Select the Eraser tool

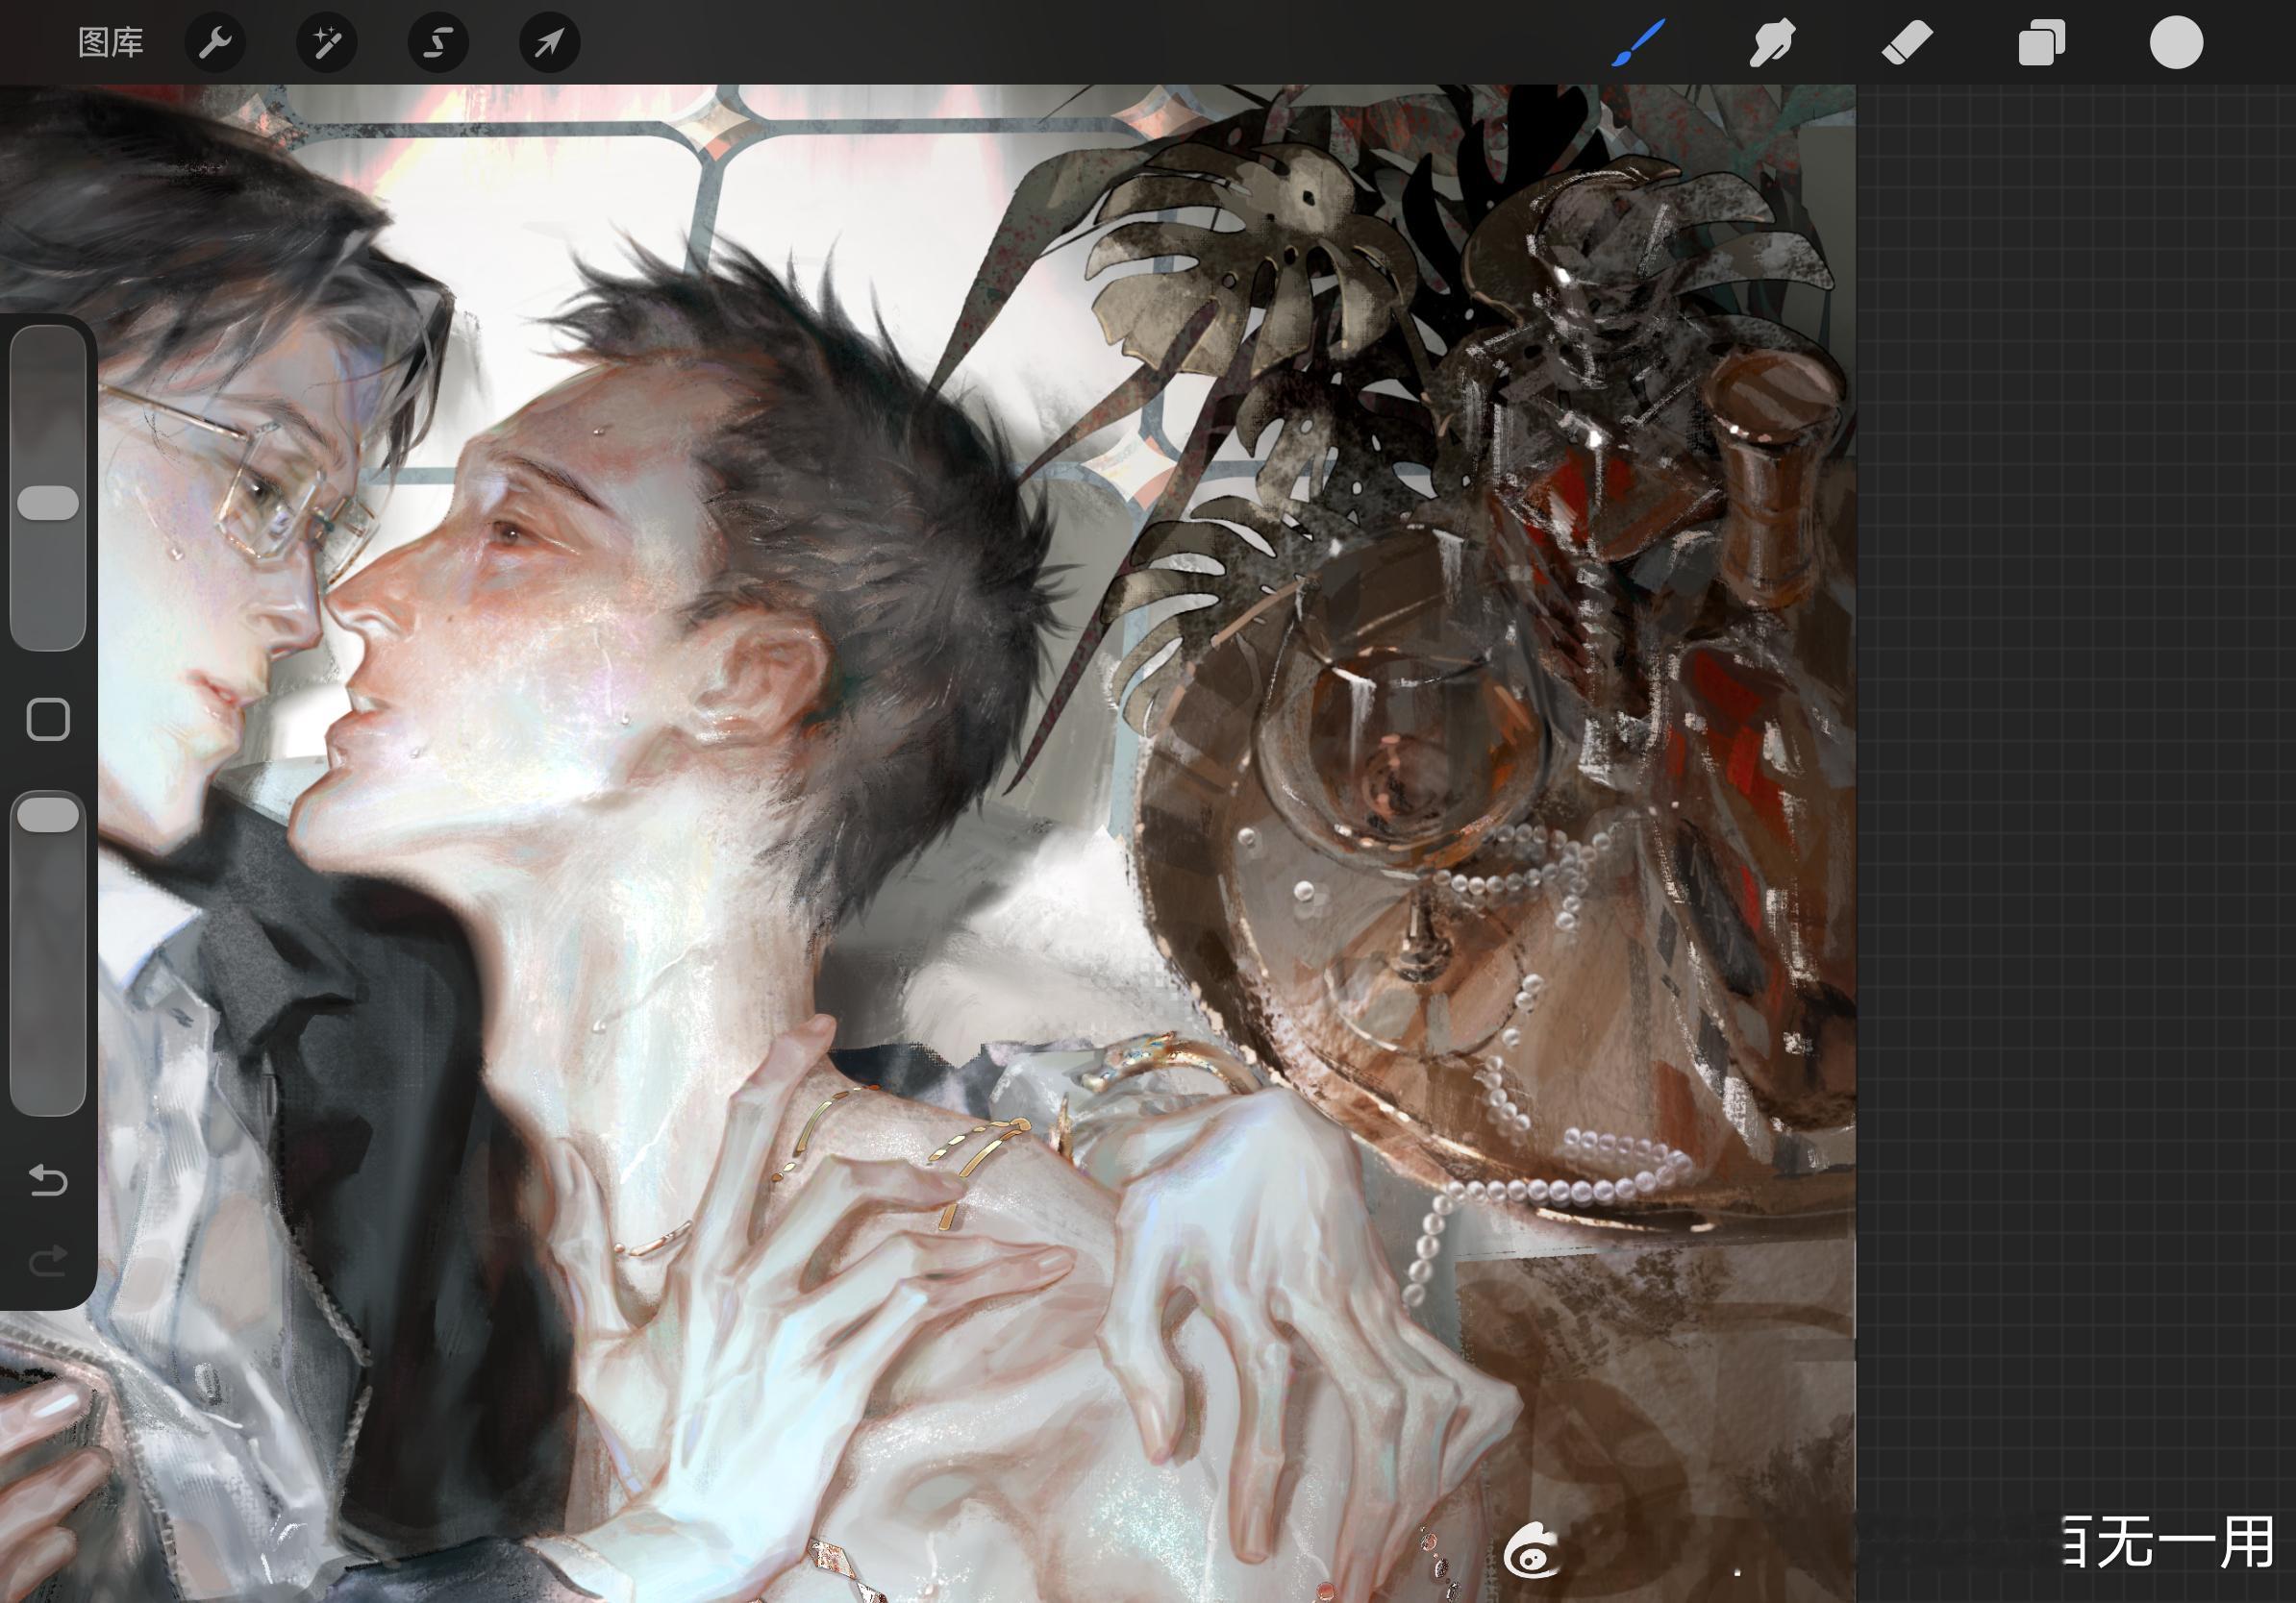coord(1907,43)
